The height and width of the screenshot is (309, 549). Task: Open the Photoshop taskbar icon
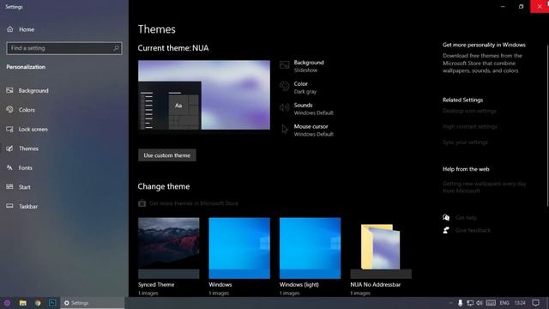pos(52,303)
